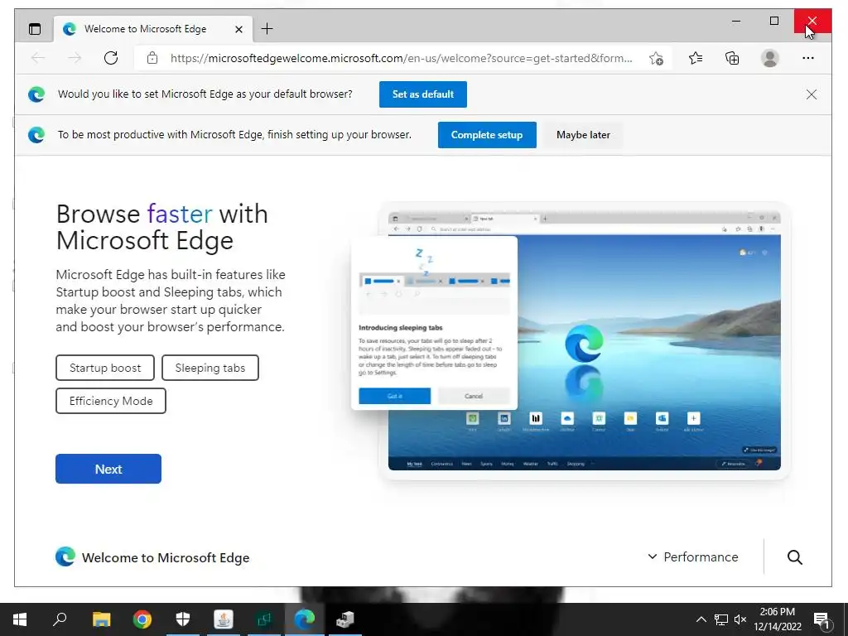Dismiss the default browser prompt bar
The width and height of the screenshot is (848, 636).
(812, 94)
